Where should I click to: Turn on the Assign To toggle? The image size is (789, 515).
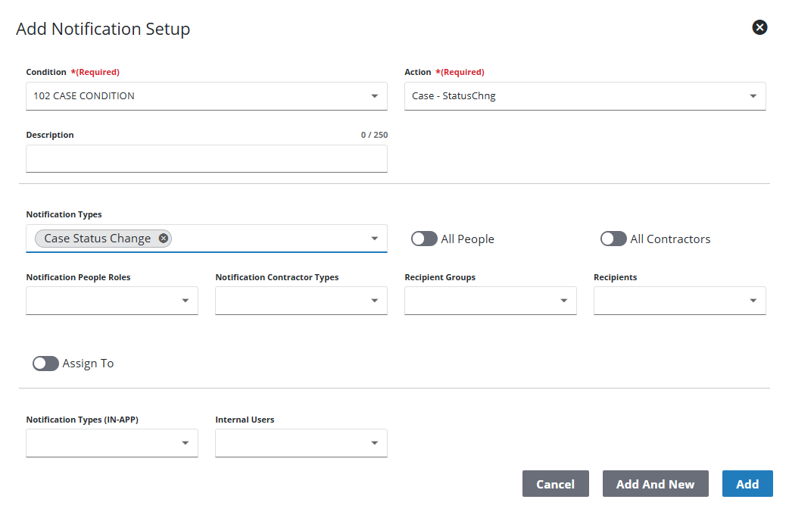(x=45, y=364)
